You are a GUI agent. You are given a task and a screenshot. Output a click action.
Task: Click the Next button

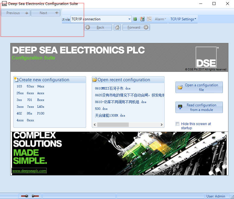(46, 13)
